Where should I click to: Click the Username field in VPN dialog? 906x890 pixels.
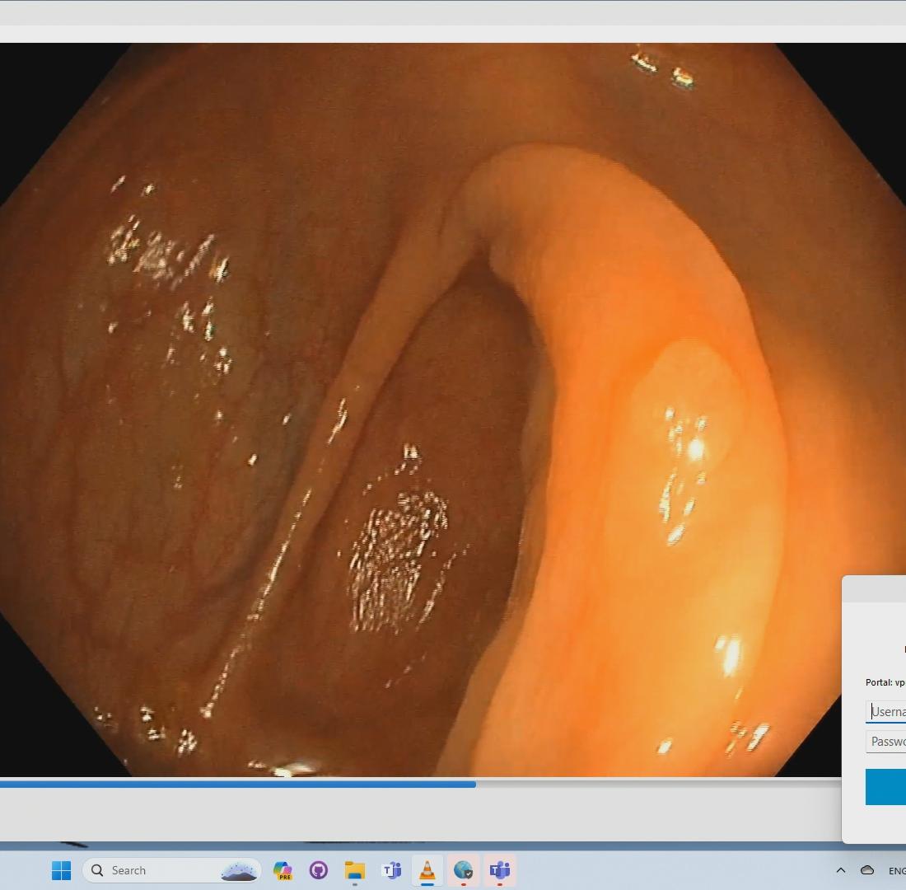click(x=885, y=712)
